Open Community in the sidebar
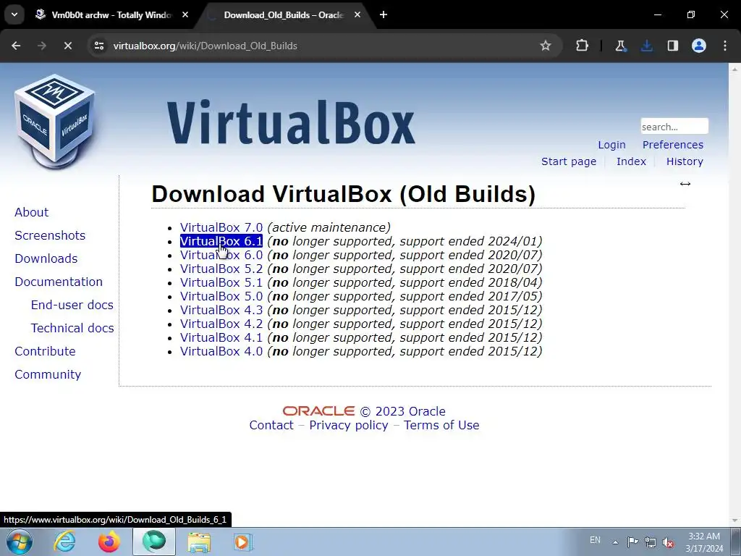741x556 pixels. coord(48,374)
